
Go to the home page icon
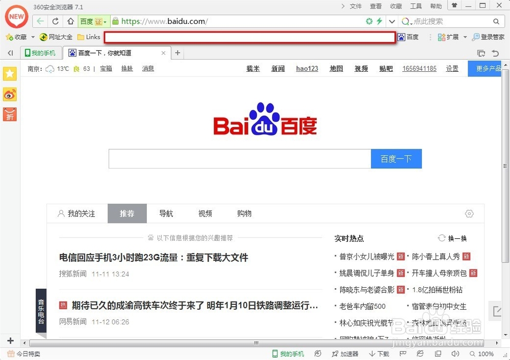point(70,21)
